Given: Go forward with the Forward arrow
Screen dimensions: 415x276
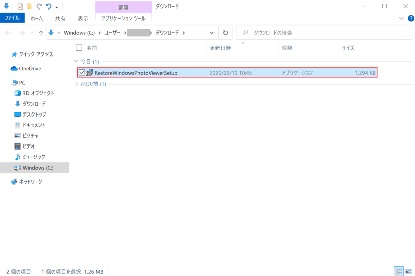Looking at the screenshot, I should pos(21,33).
